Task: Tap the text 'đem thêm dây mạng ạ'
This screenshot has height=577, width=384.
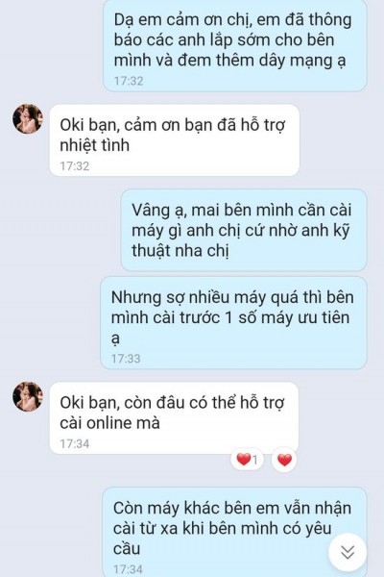Action: click(262, 61)
